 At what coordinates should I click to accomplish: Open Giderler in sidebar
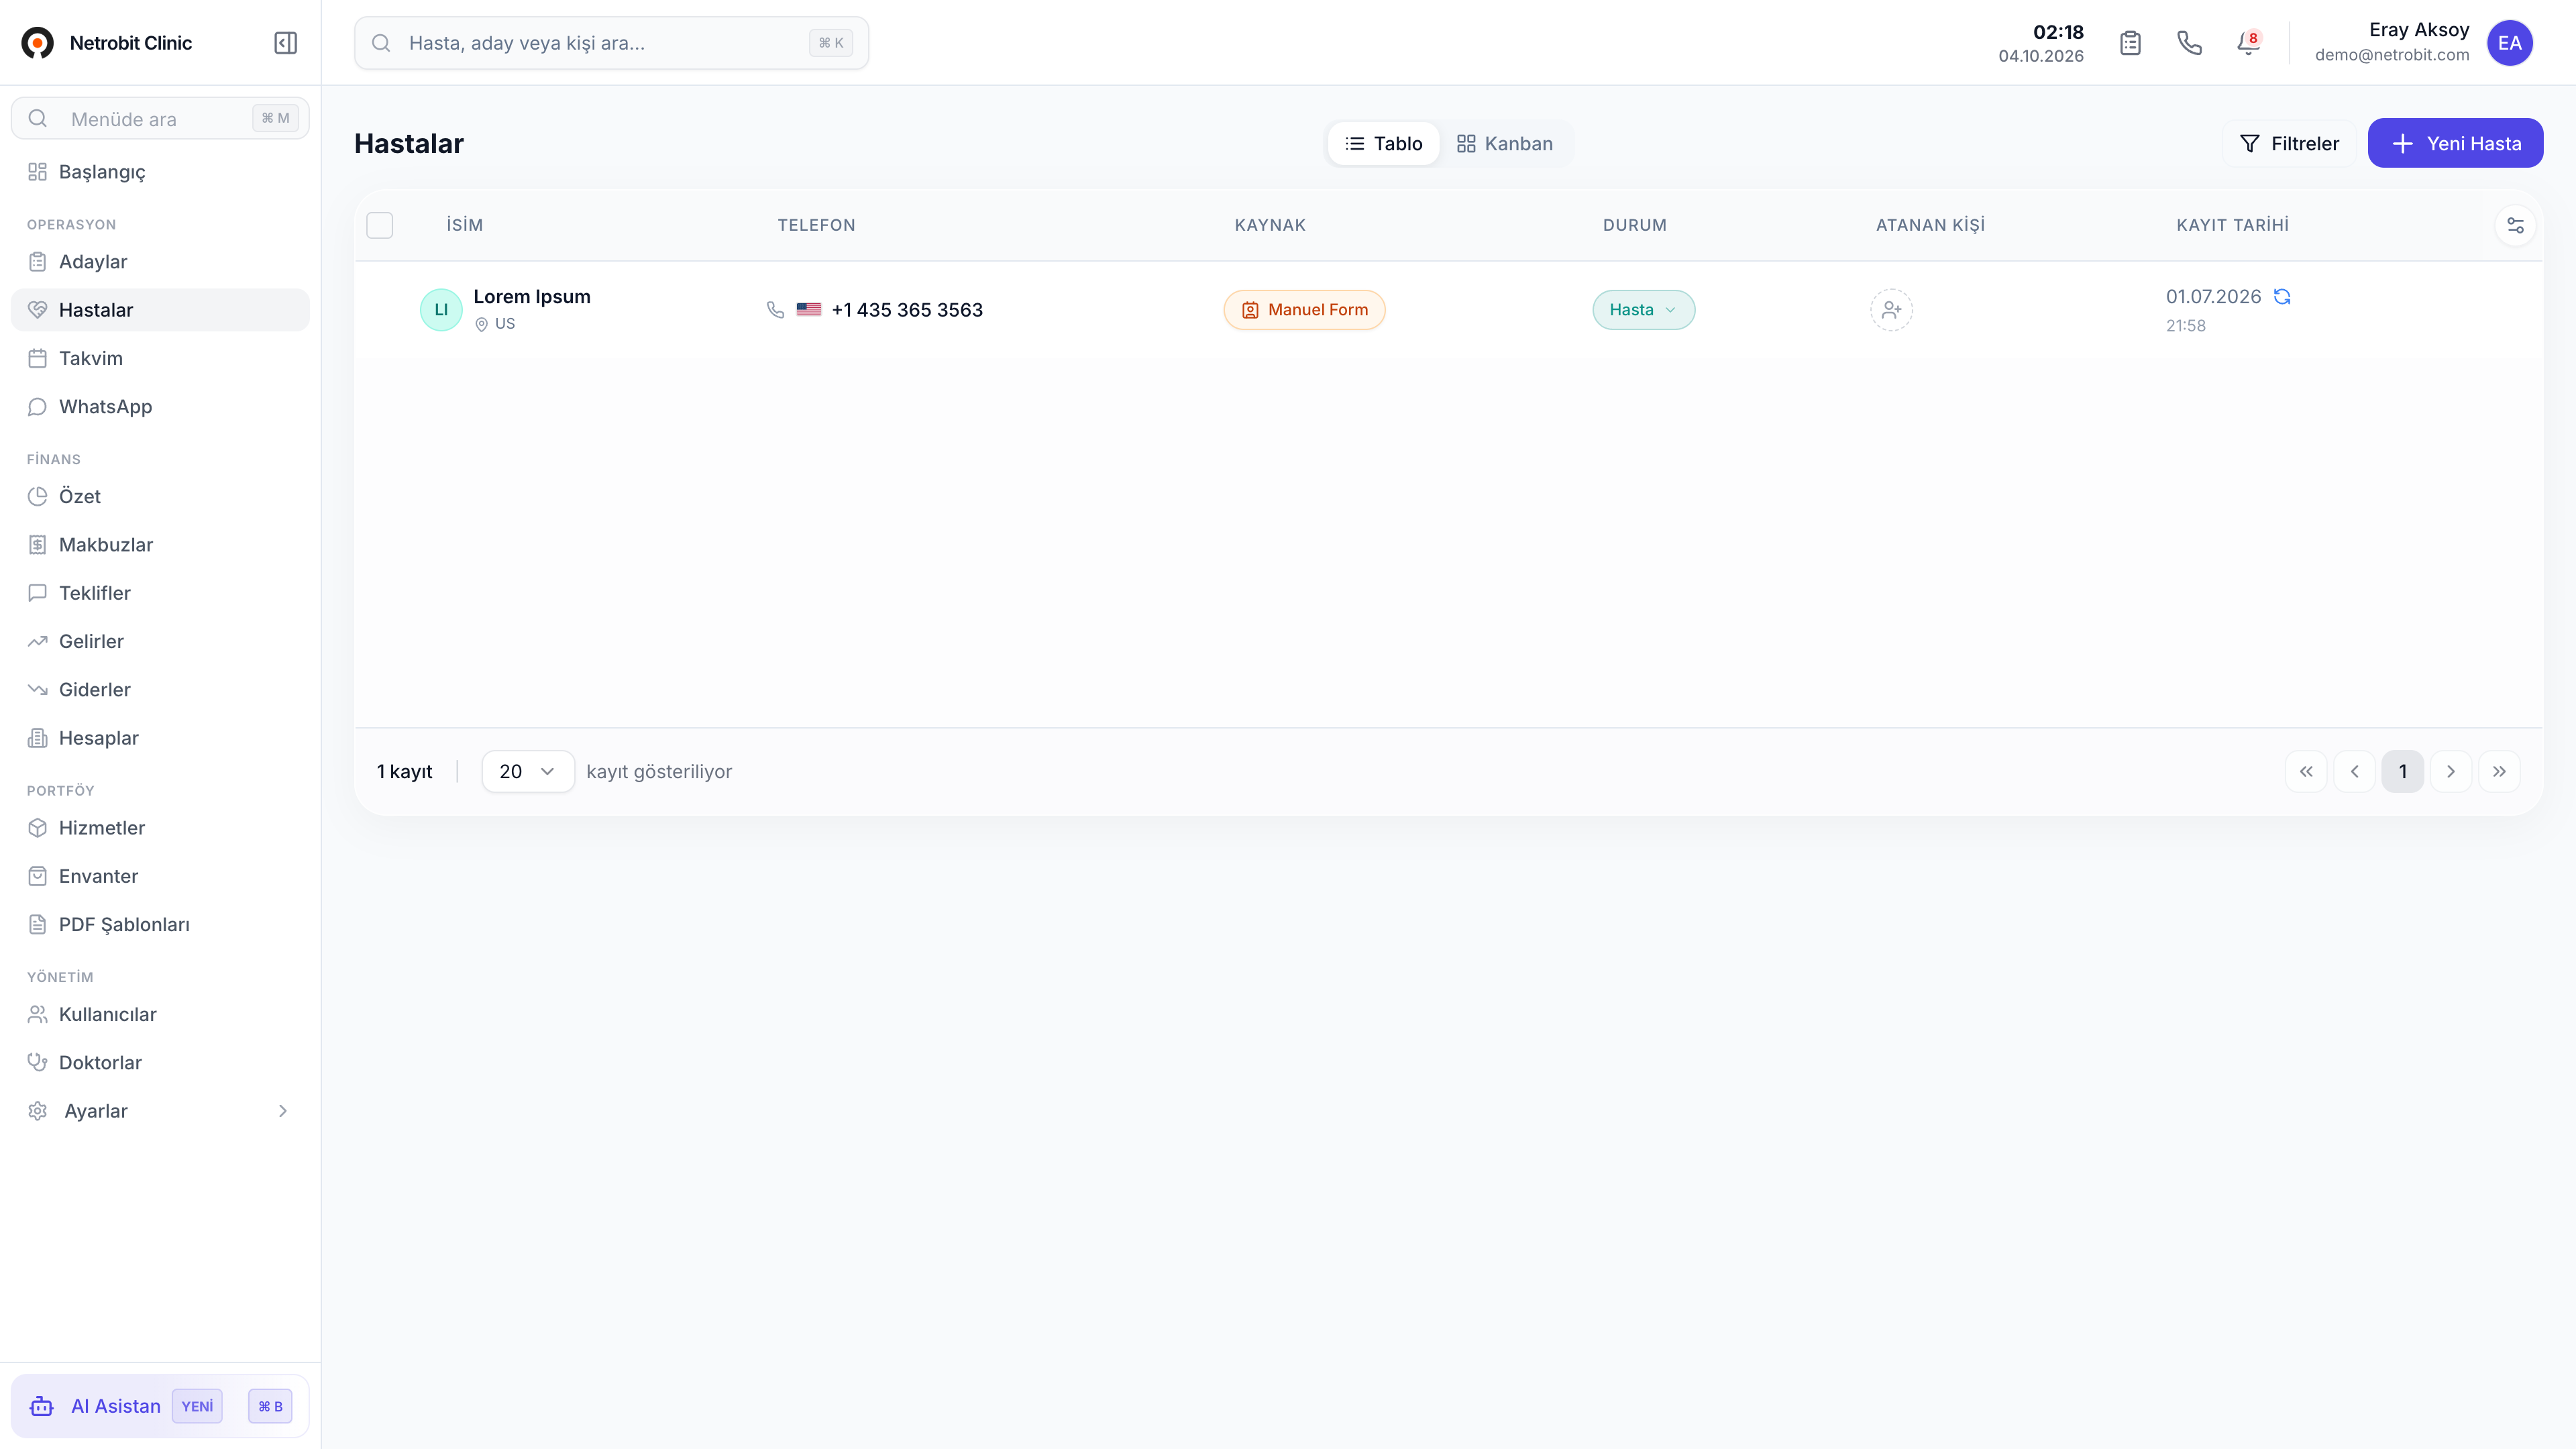click(x=160, y=690)
